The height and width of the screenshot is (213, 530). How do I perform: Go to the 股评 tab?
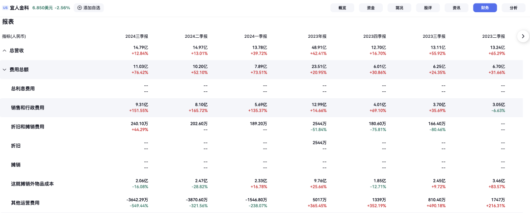(x=427, y=8)
